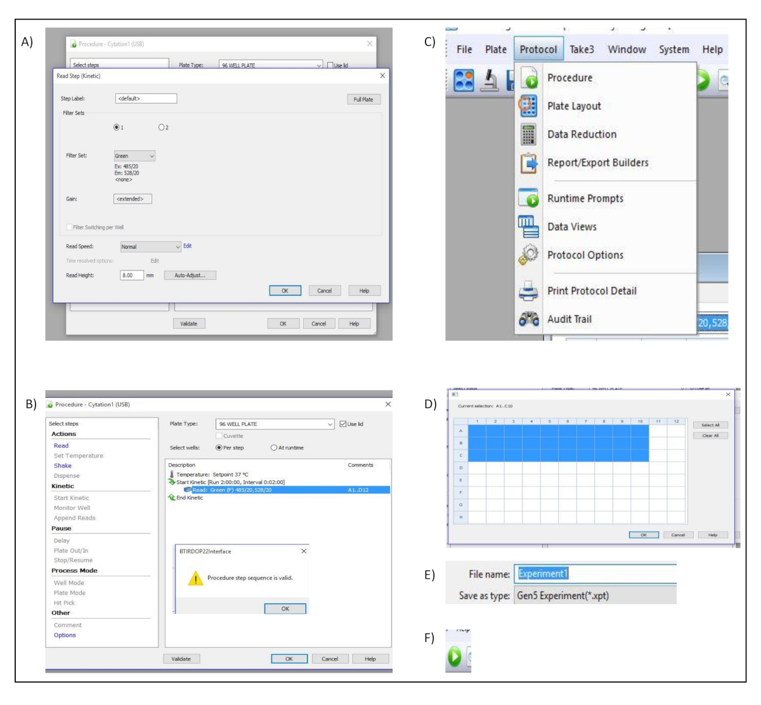This screenshot has width=761, height=705.
Task: Click the End Kinetic row arrow icon
Action: (x=171, y=497)
